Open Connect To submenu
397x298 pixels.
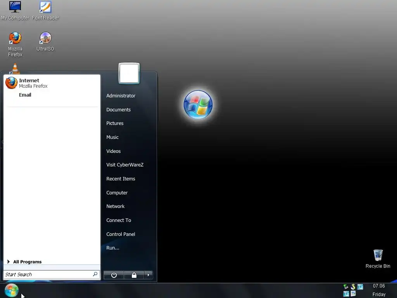tap(119, 220)
